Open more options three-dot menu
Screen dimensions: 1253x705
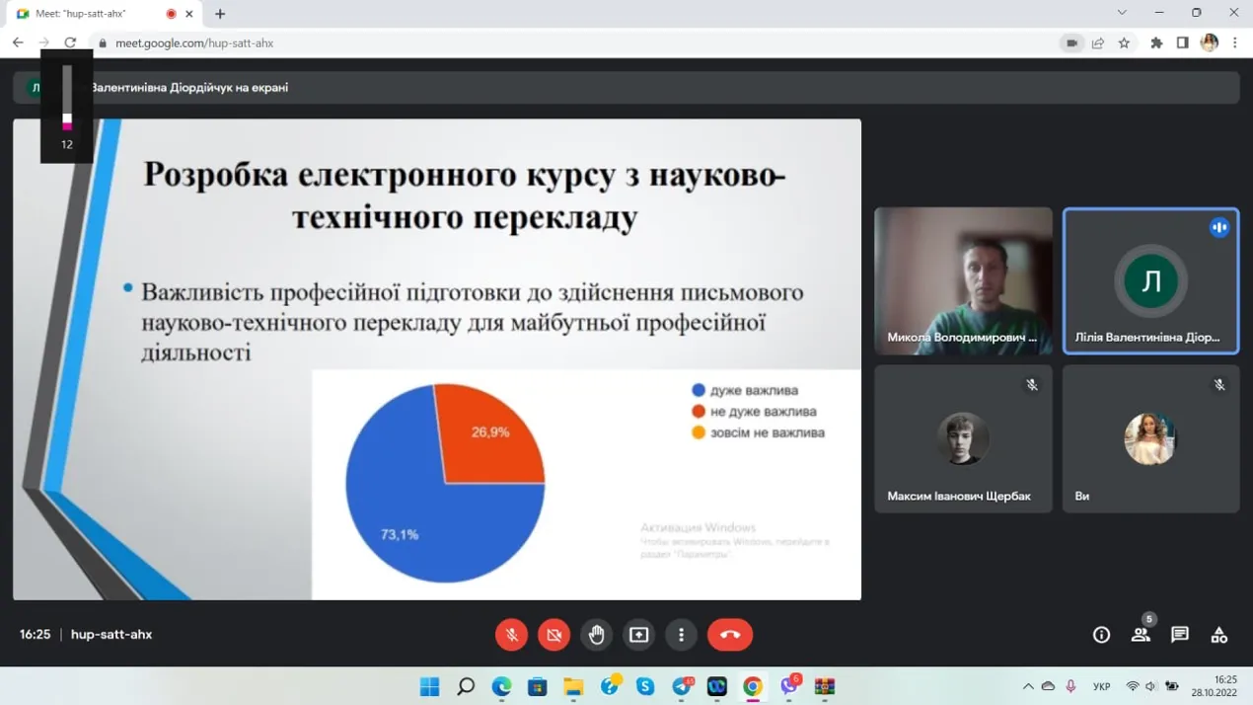coord(681,635)
